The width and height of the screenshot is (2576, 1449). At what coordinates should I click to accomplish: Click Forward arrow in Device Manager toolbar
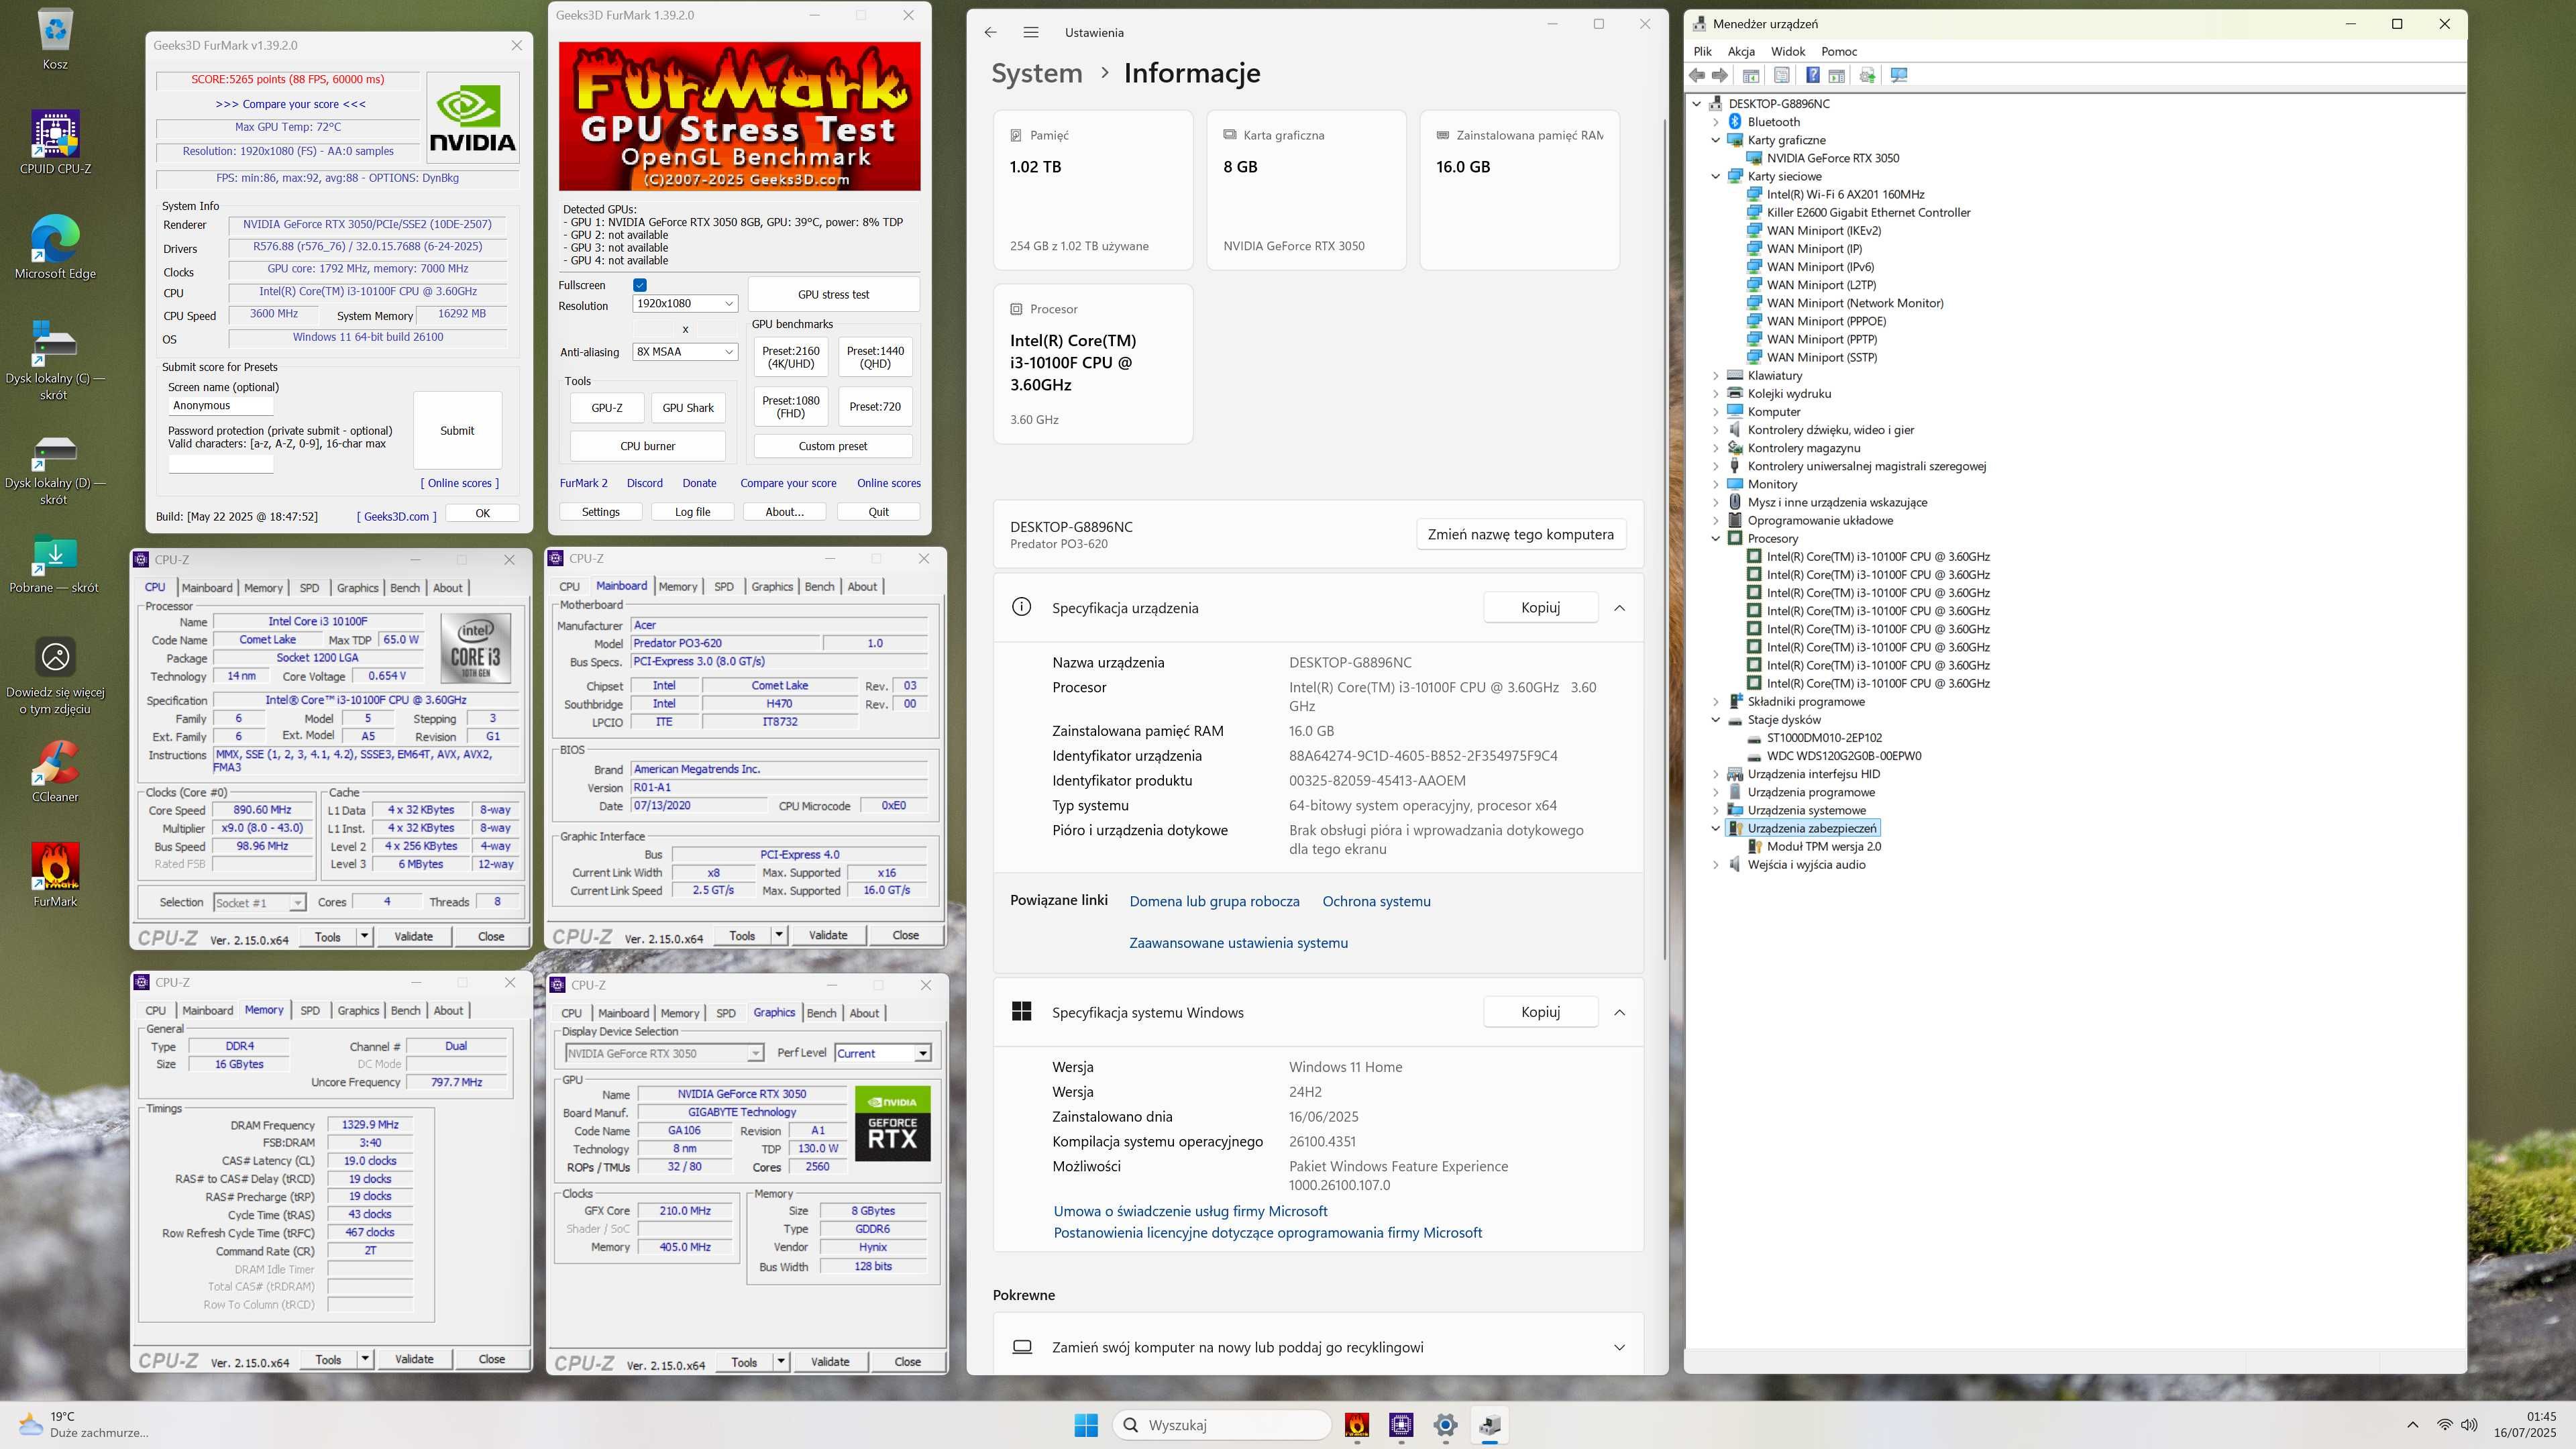coord(1719,76)
